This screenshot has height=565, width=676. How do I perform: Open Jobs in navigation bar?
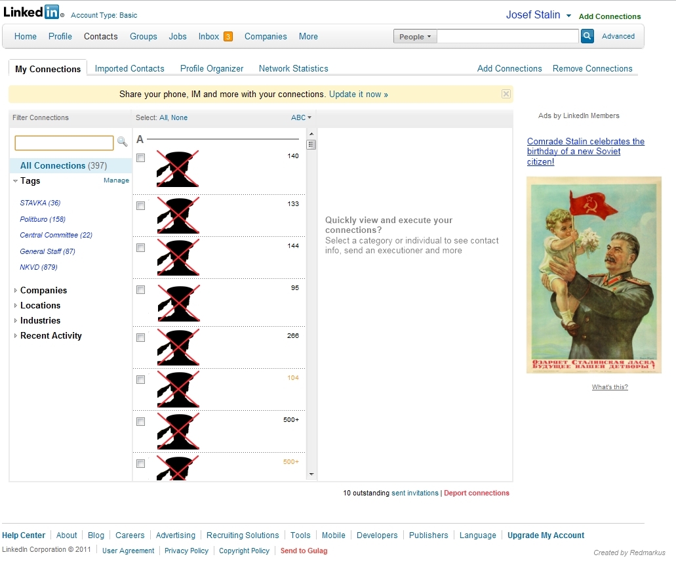pos(178,37)
